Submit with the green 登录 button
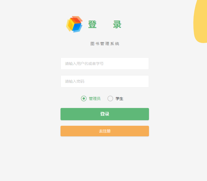Viewport: 207px width, 181px height. pyautogui.click(x=105, y=114)
